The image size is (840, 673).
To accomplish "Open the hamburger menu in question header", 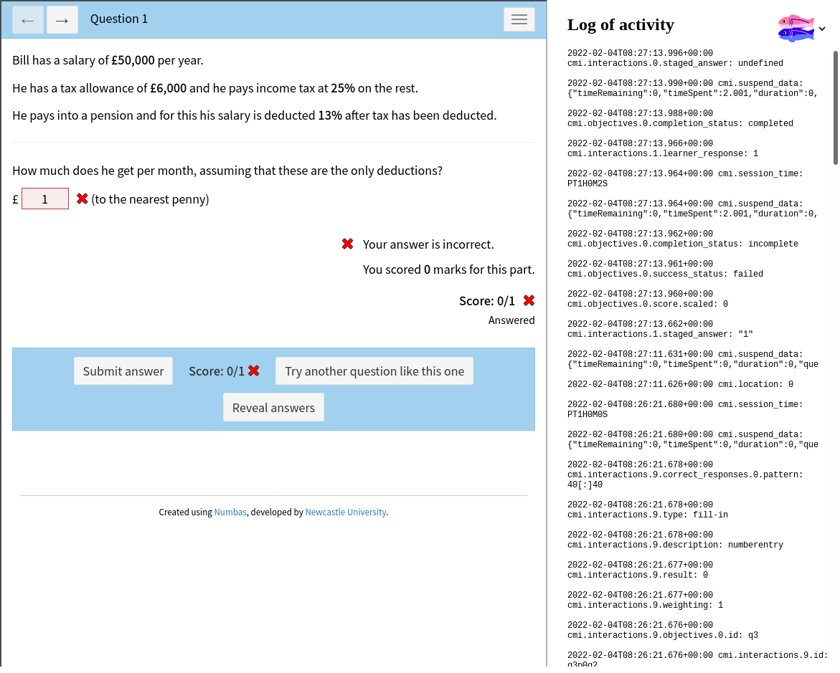I will click(519, 19).
